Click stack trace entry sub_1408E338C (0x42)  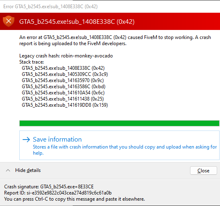tap(63, 68)
